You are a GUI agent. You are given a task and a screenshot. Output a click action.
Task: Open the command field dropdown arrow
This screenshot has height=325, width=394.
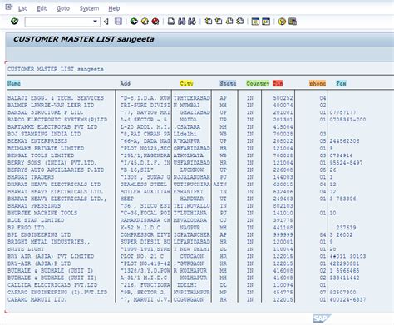[95, 22]
